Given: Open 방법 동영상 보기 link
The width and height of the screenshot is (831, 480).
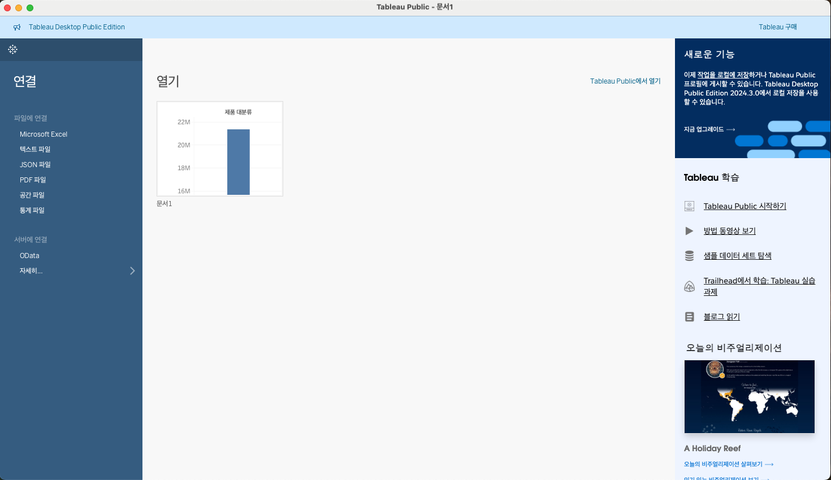Looking at the screenshot, I should (730, 231).
